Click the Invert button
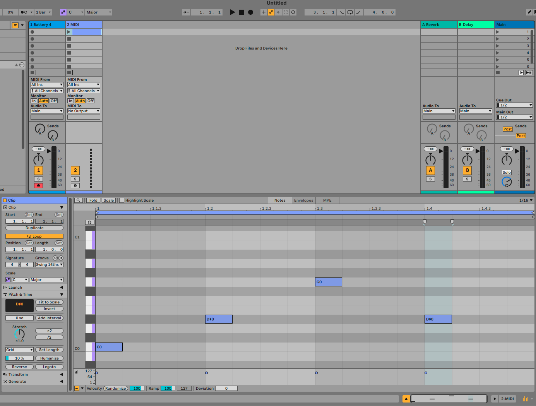This screenshot has height=406, width=536. click(49, 309)
